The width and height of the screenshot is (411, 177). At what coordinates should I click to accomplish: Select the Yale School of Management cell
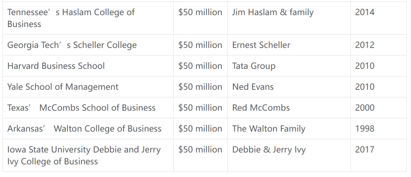point(88,87)
